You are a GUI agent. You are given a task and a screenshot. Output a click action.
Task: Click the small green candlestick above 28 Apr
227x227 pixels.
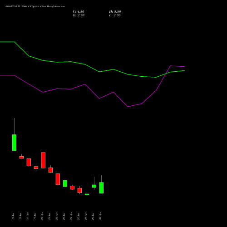click(x=87, y=194)
